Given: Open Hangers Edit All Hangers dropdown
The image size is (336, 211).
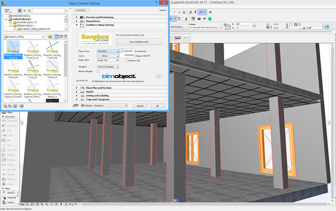Looking at the screenshot, I should (108, 67).
